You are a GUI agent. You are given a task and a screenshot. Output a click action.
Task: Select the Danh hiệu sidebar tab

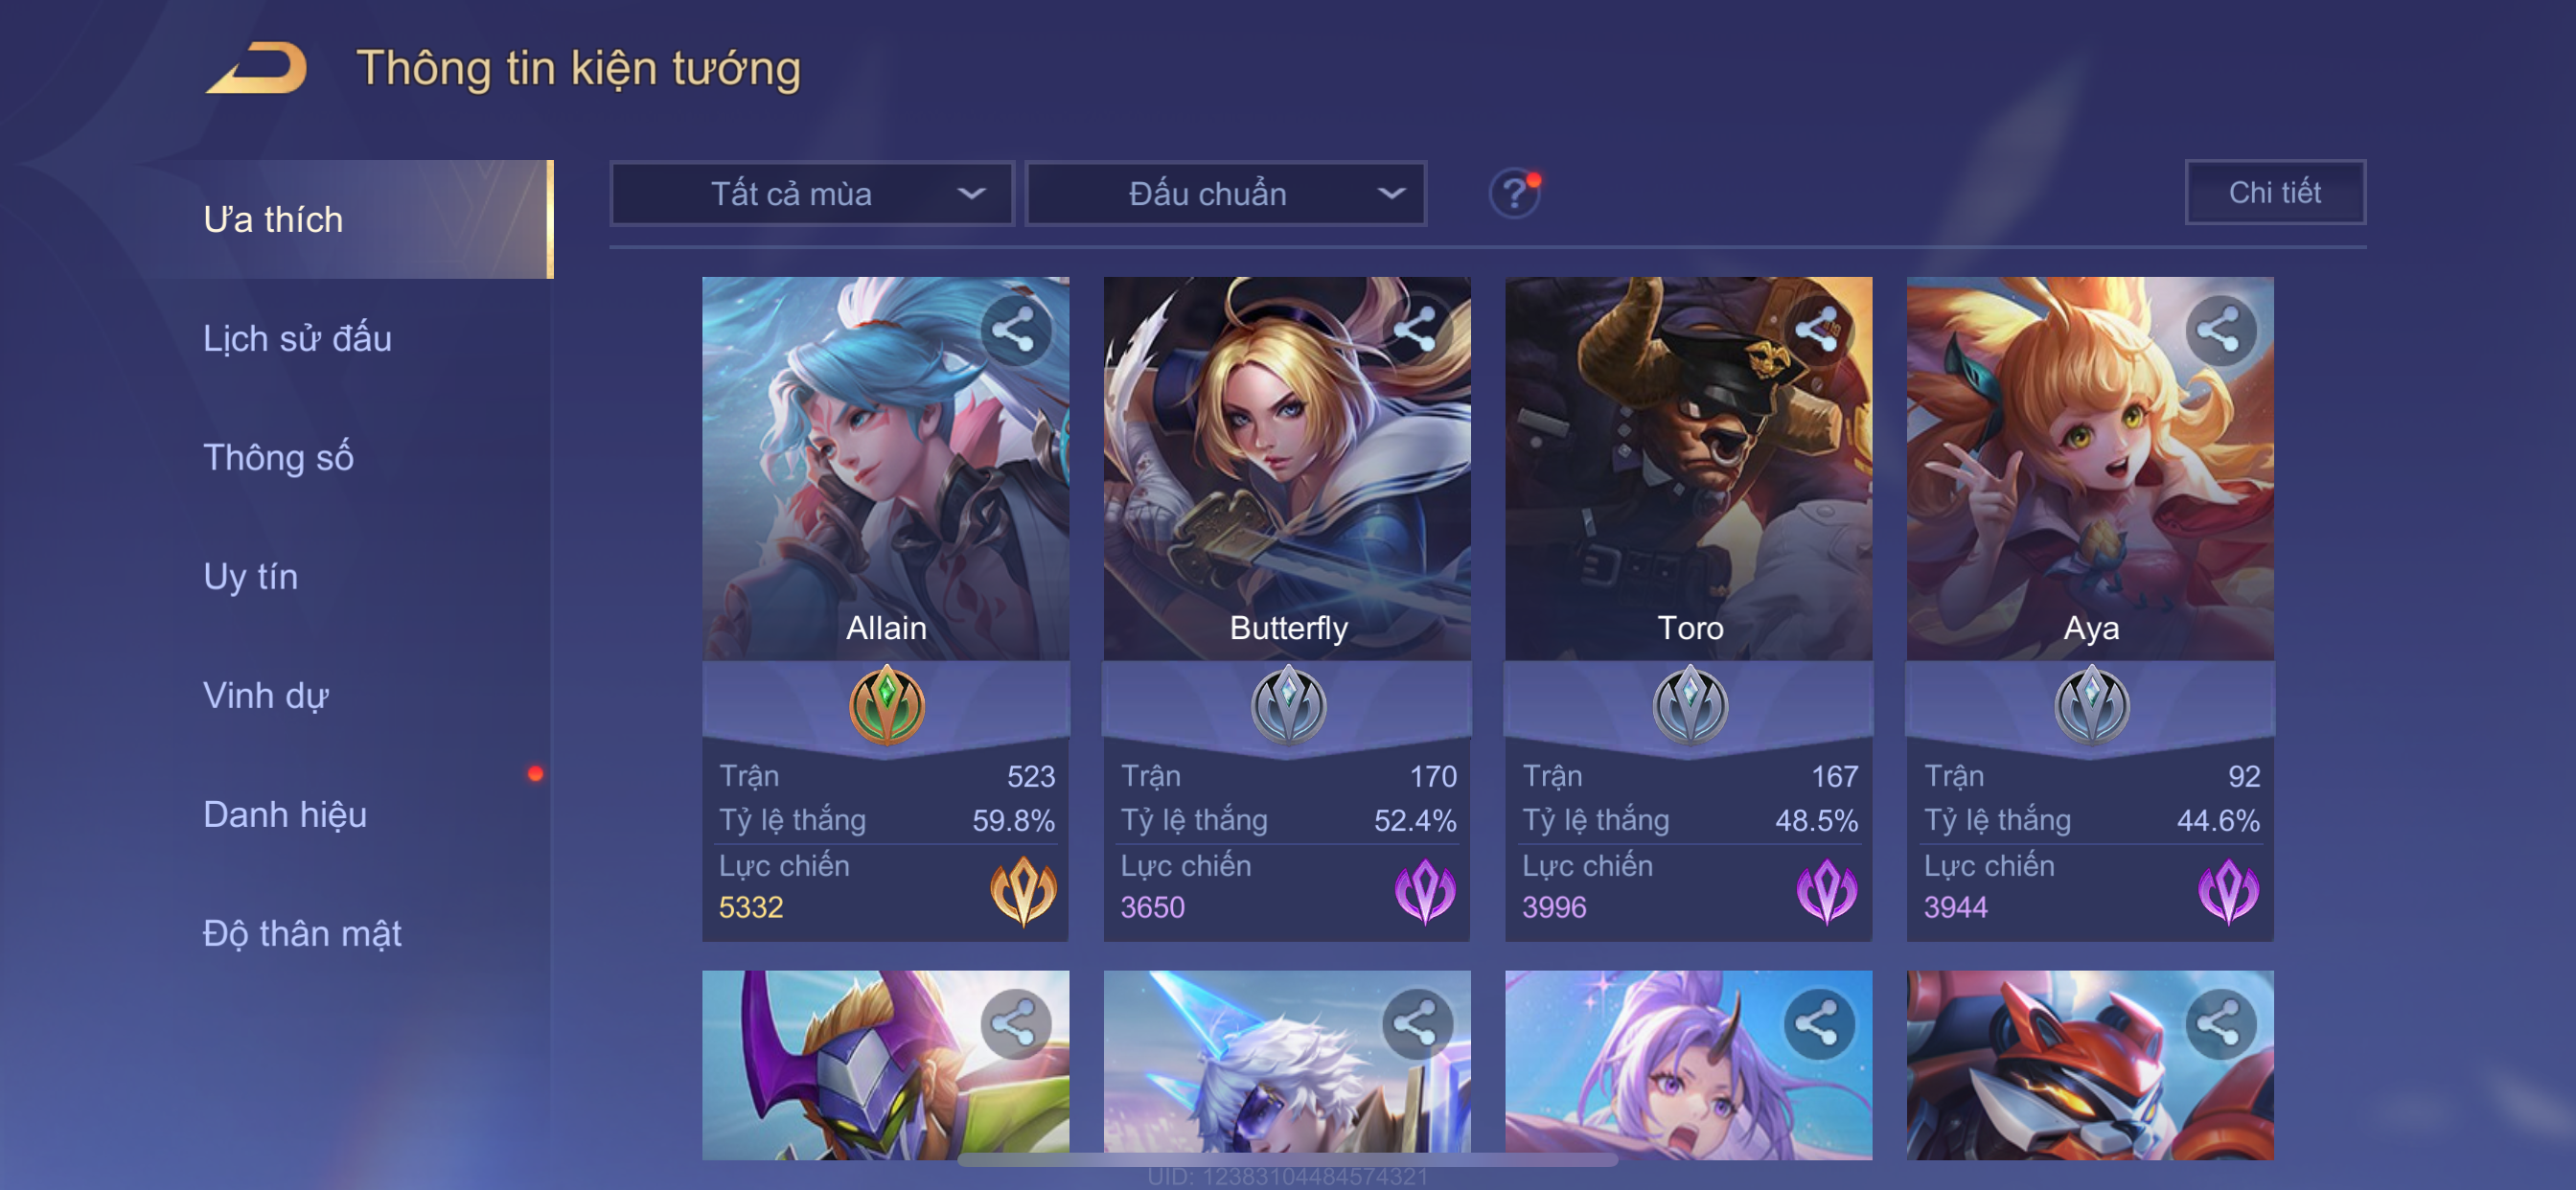click(285, 814)
